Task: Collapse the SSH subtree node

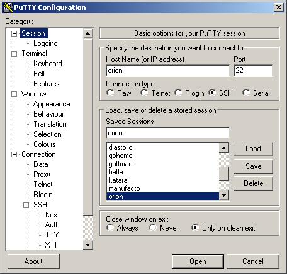Action: pos(26,205)
